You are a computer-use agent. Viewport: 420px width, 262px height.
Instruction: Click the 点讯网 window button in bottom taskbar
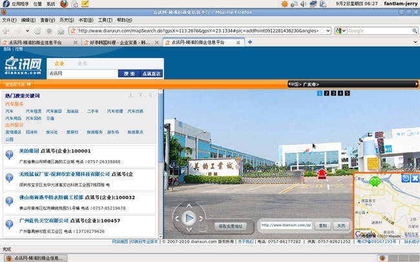(36, 258)
